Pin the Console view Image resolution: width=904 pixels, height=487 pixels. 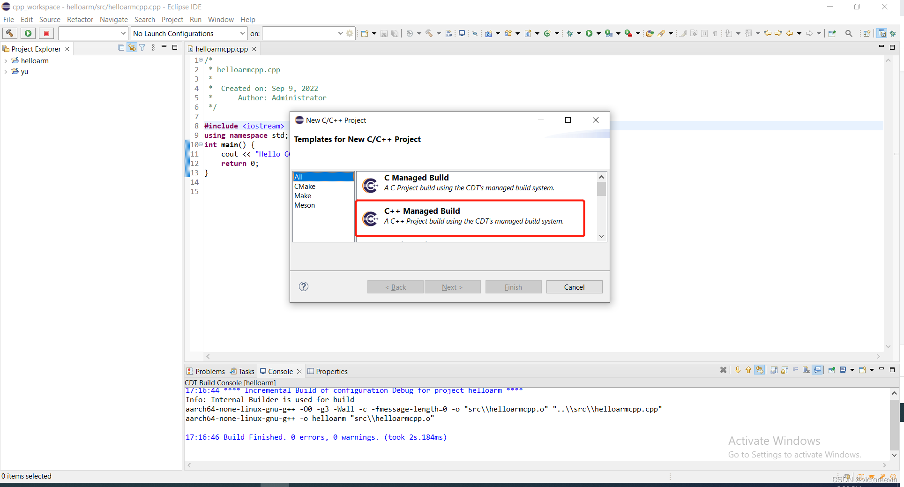[x=831, y=370]
